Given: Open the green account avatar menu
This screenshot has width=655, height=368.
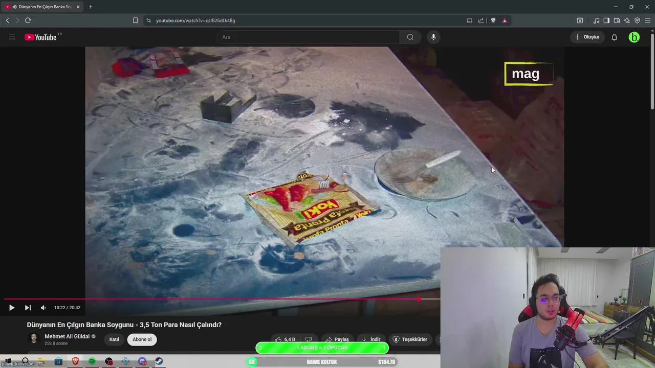Looking at the screenshot, I should pos(634,37).
